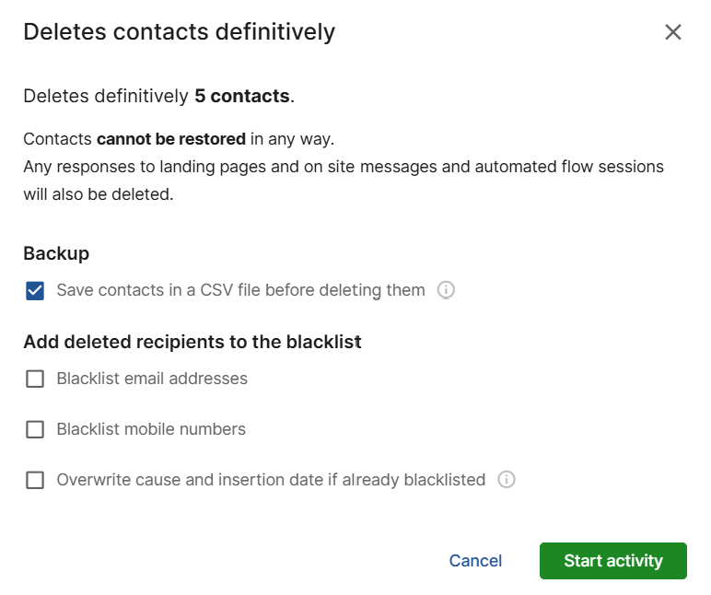Viewport: 711px width, 595px height.
Task: Tick the Blacklist mobile numbers checkbox
Action: 35,429
